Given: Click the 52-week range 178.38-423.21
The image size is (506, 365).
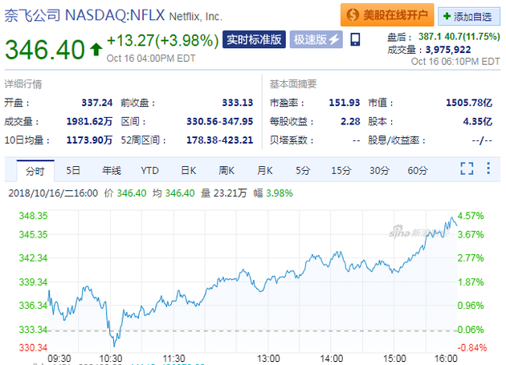Looking at the screenshot, I should click(x=219, y=140).
